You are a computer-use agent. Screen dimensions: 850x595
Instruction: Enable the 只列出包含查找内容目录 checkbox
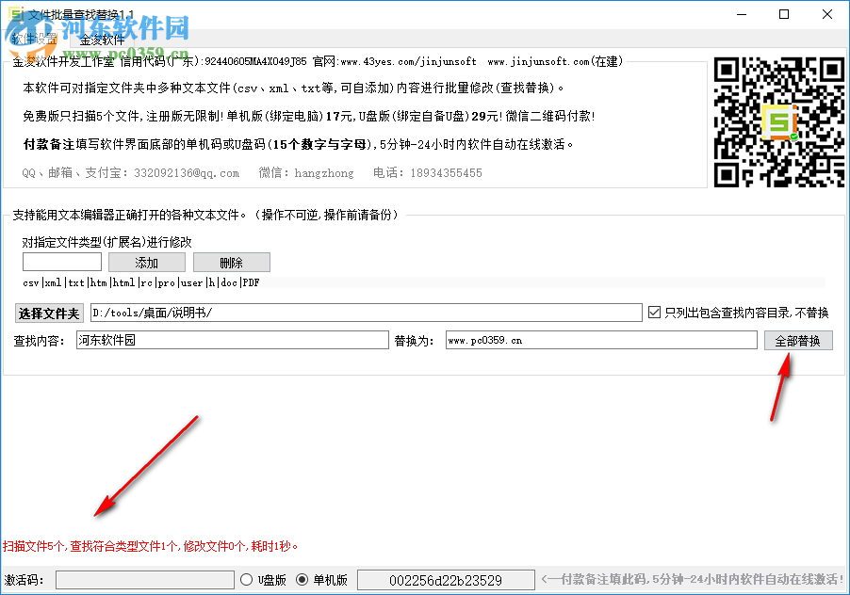[x=655, y=314]
